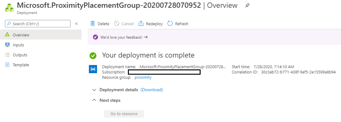Click the Go to resource button

[x=124, y=114]
